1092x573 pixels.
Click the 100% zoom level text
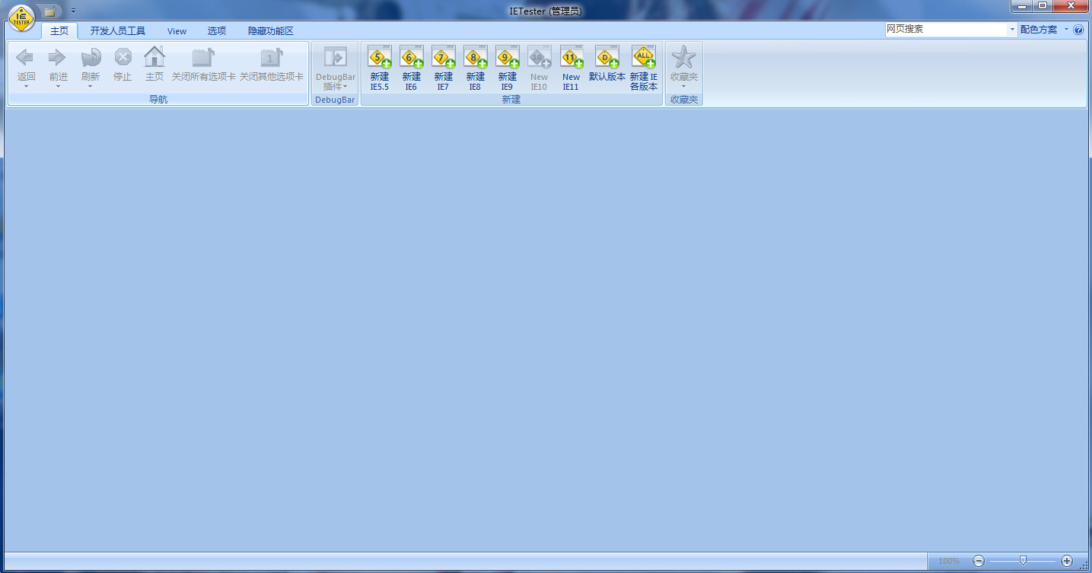pyautogui.click(x=949, y=561)
